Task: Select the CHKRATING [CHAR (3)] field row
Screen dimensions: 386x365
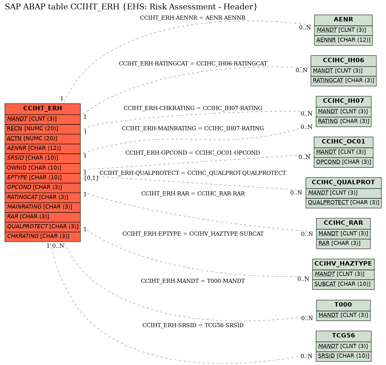Action: (43, 236)
